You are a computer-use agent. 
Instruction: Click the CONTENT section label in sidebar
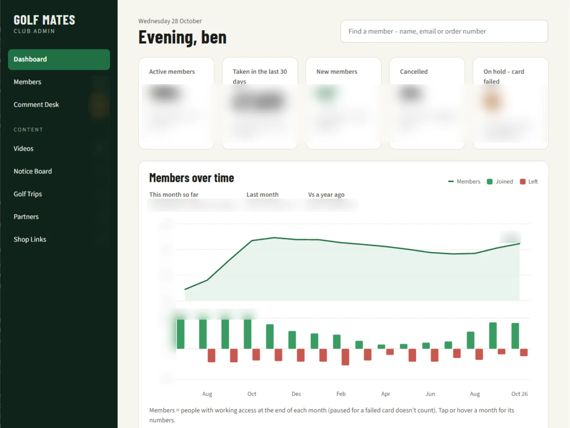pos(28,130)
